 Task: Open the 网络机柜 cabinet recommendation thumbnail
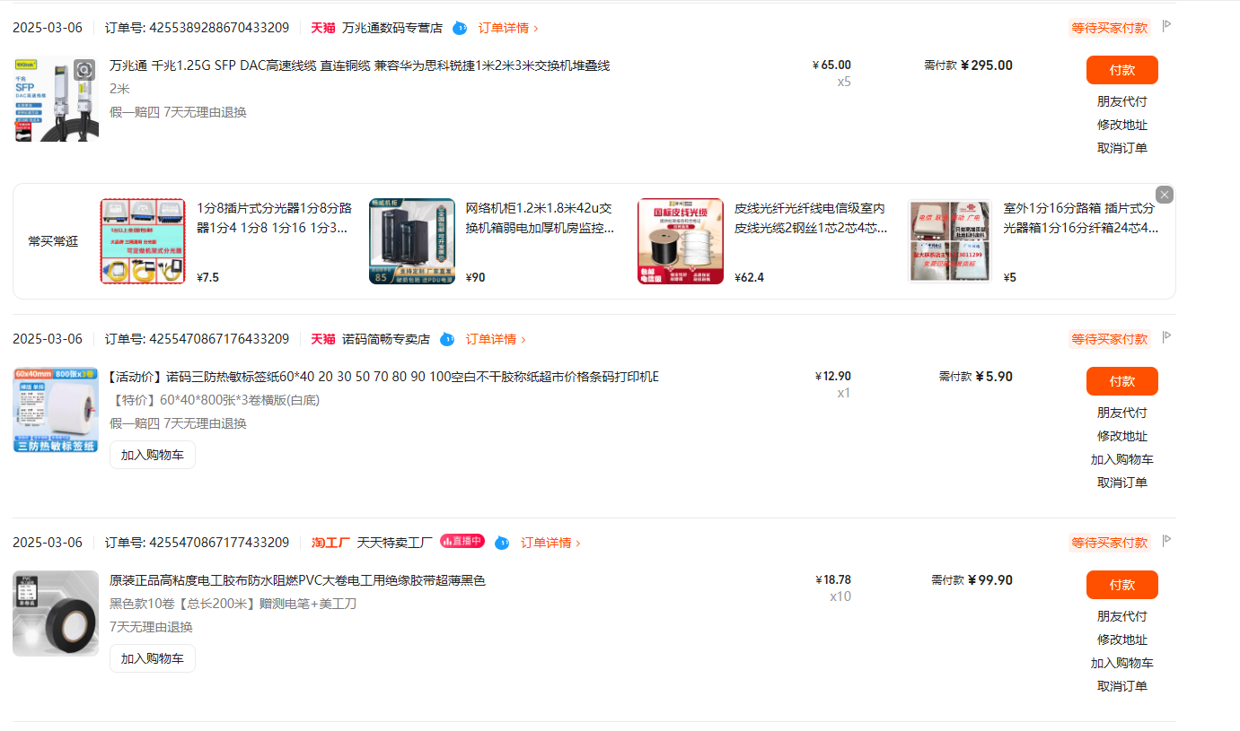412,241
